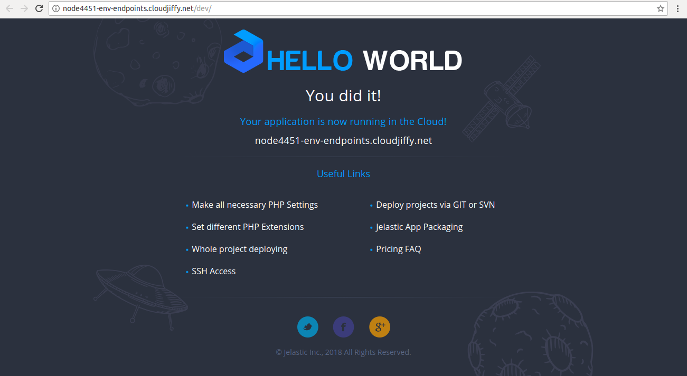687x376 pixels.
Task: Click the running in the Cloud message
Action: click(343, 121)
